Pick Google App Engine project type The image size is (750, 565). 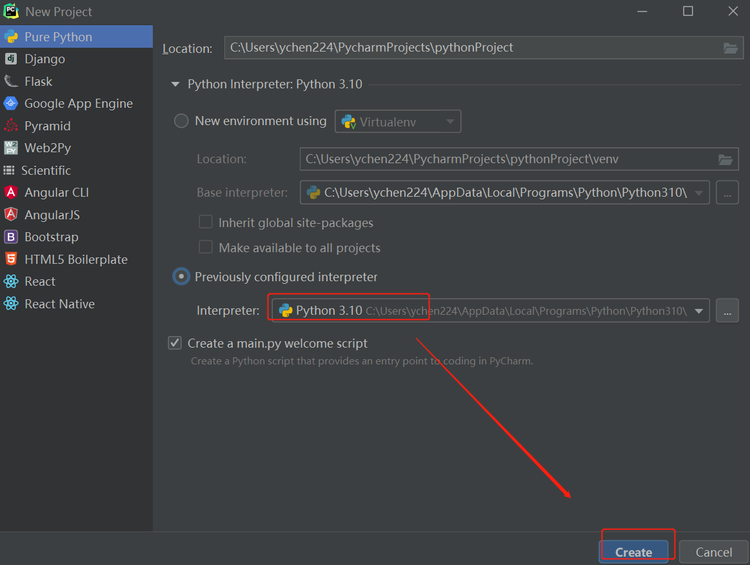click(x=77, y=103)
